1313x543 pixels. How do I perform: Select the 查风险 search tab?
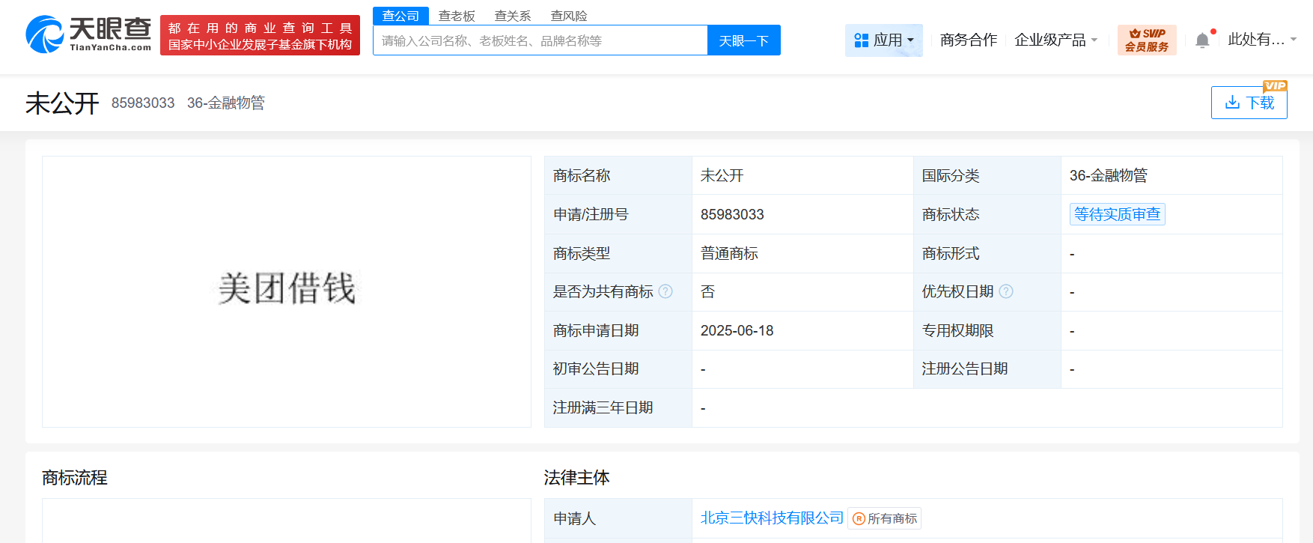pos(569,16)
